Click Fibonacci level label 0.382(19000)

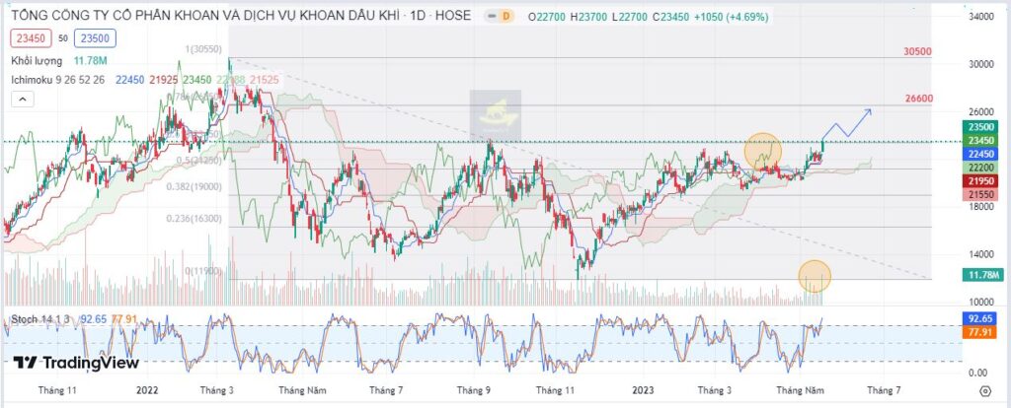pyautogui.click(x=194, y=186)
